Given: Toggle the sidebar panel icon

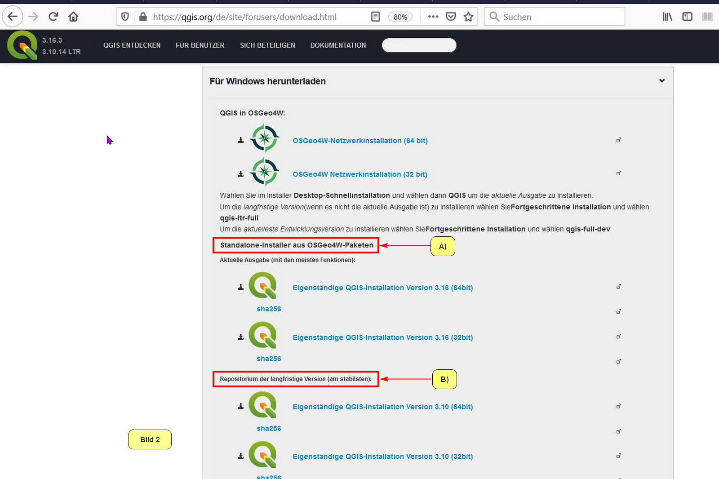Looking at the screenshot, I should pyautogui.click(x=687, y=17).
